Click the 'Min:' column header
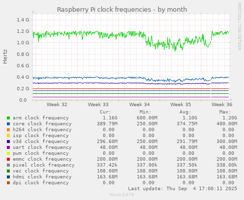This screenshot has width=244, height=200. pyautogui.click(x=145, y=112)
